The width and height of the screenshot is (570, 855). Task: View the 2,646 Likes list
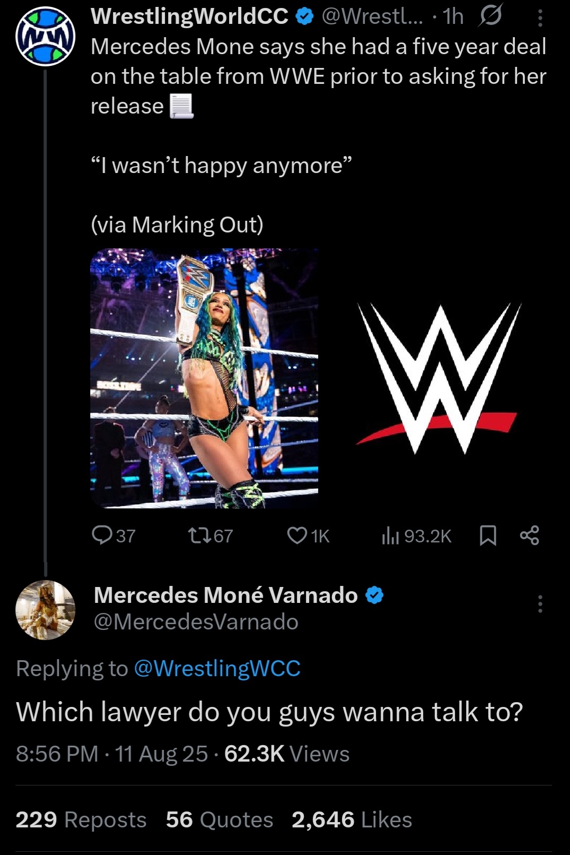click(x=352, y=819)
